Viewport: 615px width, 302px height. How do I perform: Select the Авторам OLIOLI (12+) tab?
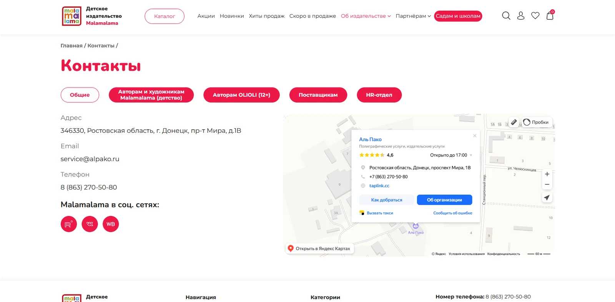pyautogui.click(x=241, y=95)
